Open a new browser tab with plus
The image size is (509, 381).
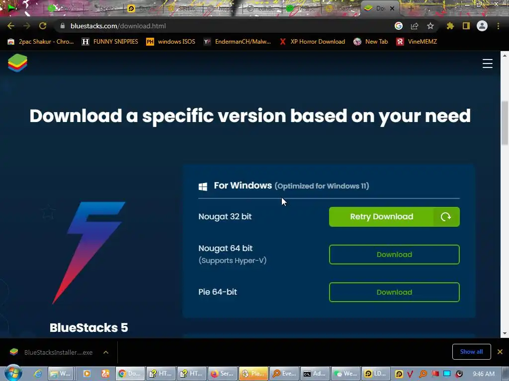coord(411,8)
